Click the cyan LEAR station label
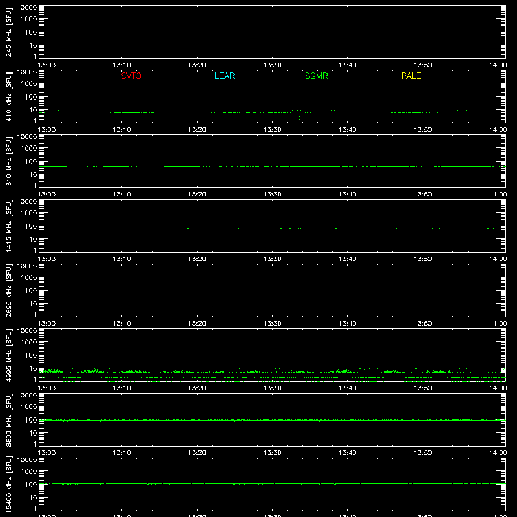 click(x=224, y=76)
